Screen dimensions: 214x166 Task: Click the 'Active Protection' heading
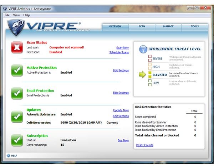[42, 68]
